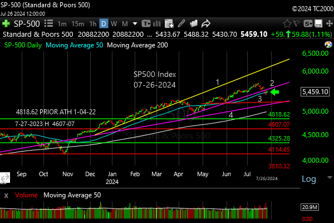
Task: Switch to the 1h time frame
Action: 93,23
